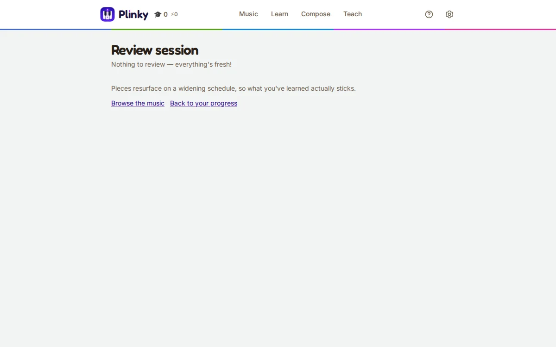
Task: Go to the Teach section
Action: [353, 14]
